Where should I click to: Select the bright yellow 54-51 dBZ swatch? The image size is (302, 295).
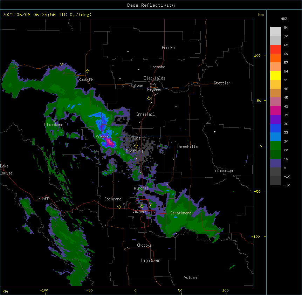coord(275,76)
